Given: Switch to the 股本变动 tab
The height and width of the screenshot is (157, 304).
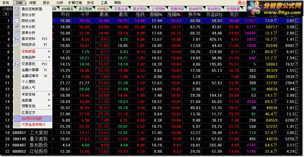Looking at the screenshot, I should (x=140, y=9).
